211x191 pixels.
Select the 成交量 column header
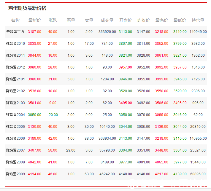click(x=107, y=20)
